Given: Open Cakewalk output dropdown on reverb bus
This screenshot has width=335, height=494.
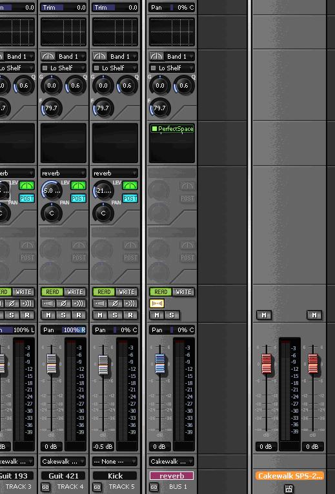Looking at the screenshot, I should click(172, 462).
